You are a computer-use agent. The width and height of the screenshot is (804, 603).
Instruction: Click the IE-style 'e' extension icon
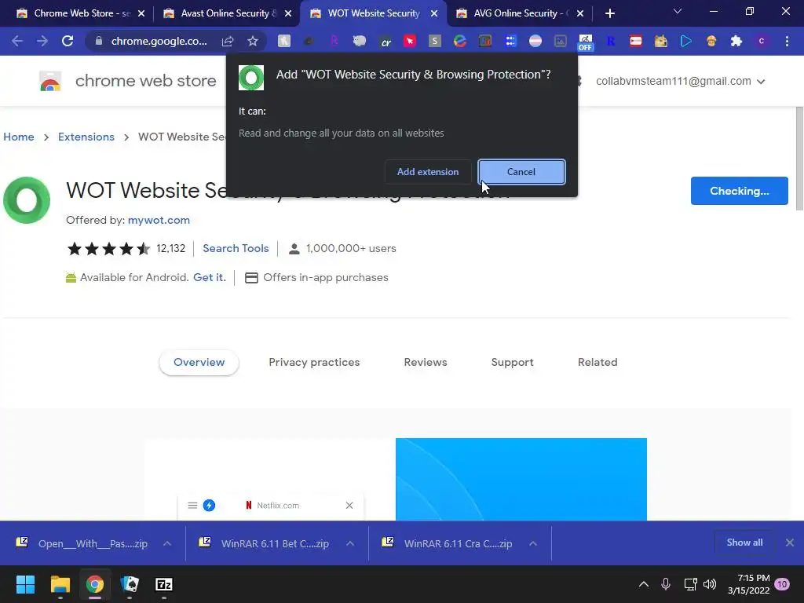tap(460, 41)
